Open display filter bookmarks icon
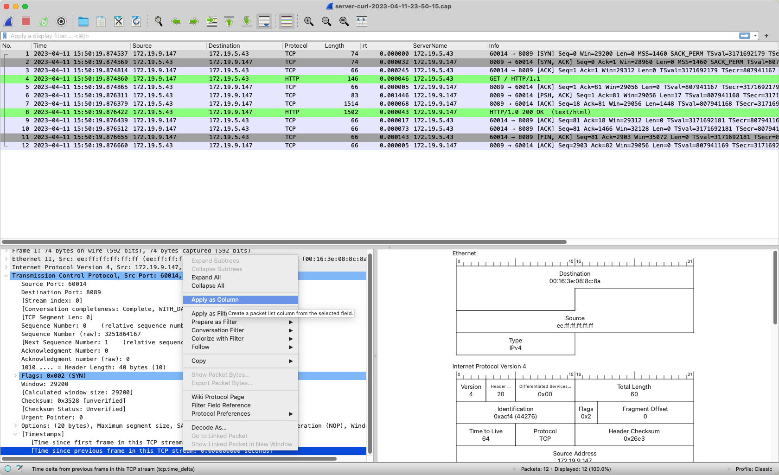Screen dimensions: 779x475 (x=5, y=36)
